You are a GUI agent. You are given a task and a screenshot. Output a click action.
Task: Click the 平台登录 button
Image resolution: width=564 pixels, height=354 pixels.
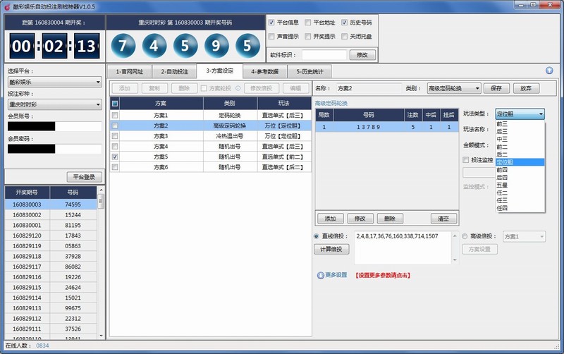tap(85, 177)
